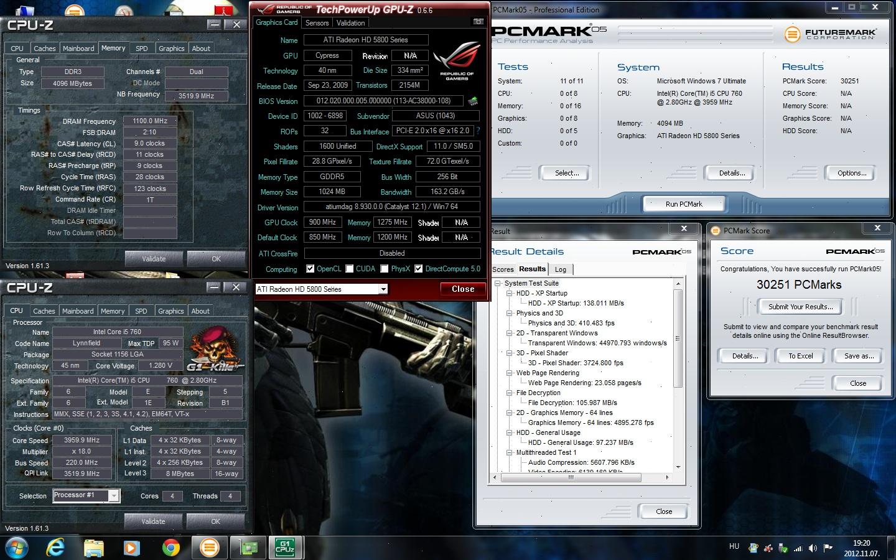Open the Windows Start menu orb
Viewport: 896px width, 560px height.
[x=17, y=548]
